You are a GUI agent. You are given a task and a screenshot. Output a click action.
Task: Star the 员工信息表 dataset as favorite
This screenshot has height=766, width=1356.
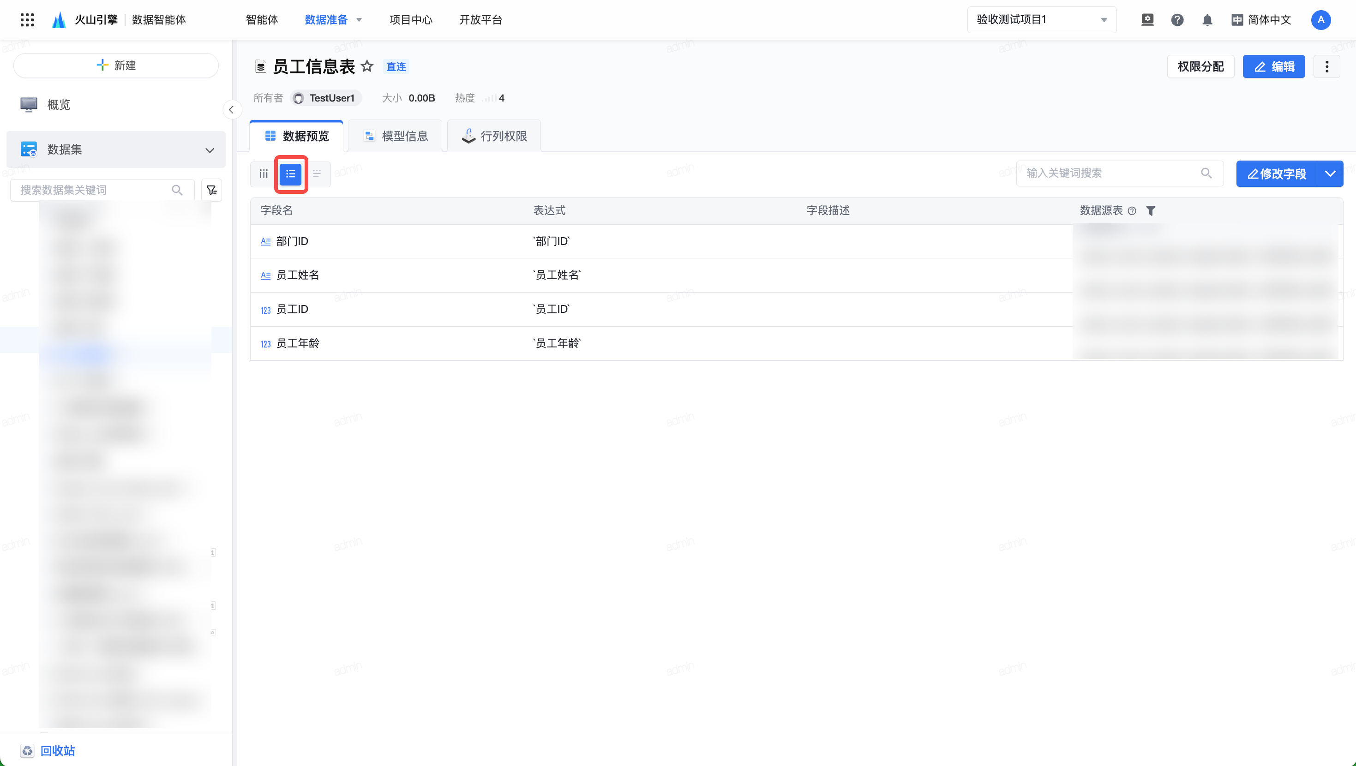click(x=367, y=66)
